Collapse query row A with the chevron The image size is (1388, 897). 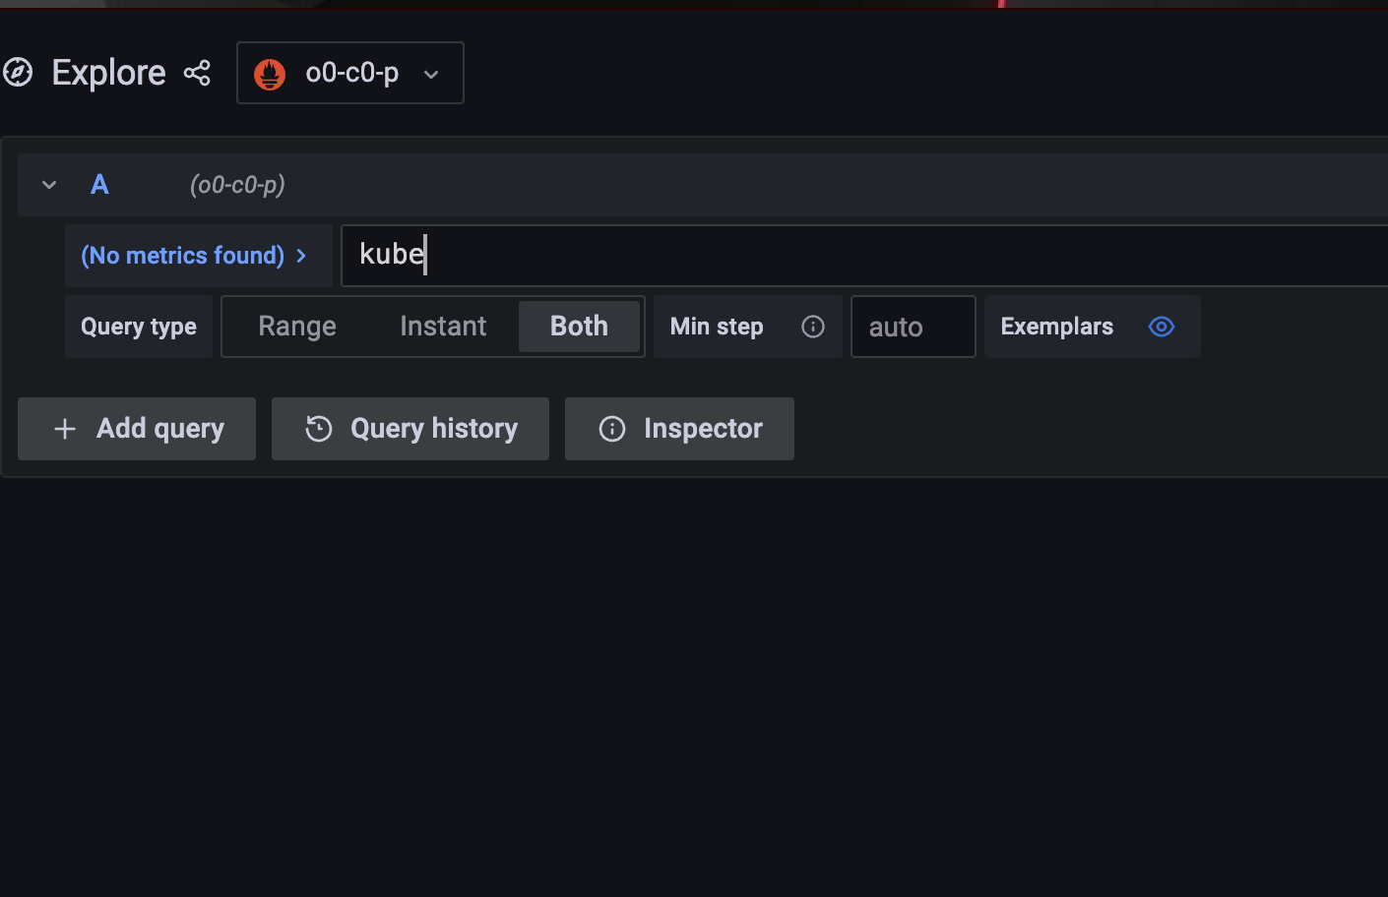click(48, 184)
